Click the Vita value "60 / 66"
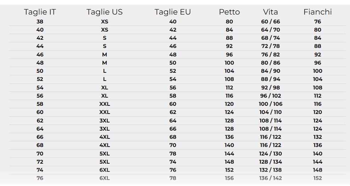 (x=271, y=22)
